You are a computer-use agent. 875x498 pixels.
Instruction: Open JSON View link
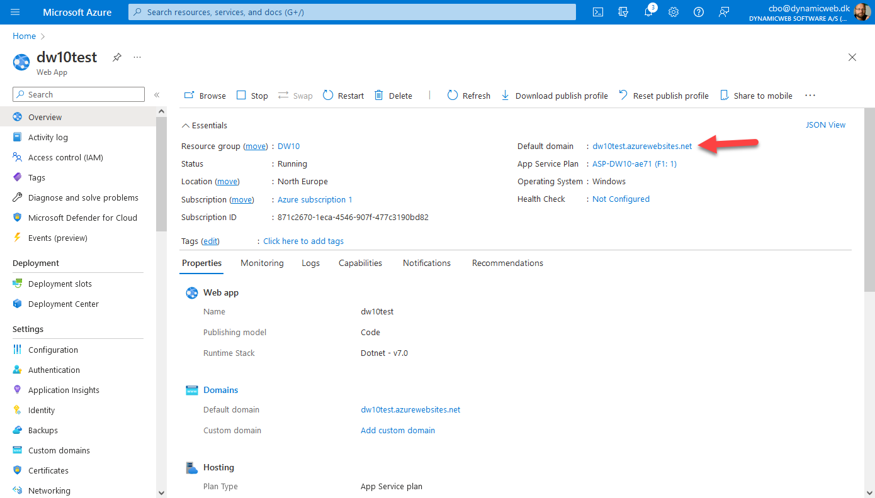point(825,124)
